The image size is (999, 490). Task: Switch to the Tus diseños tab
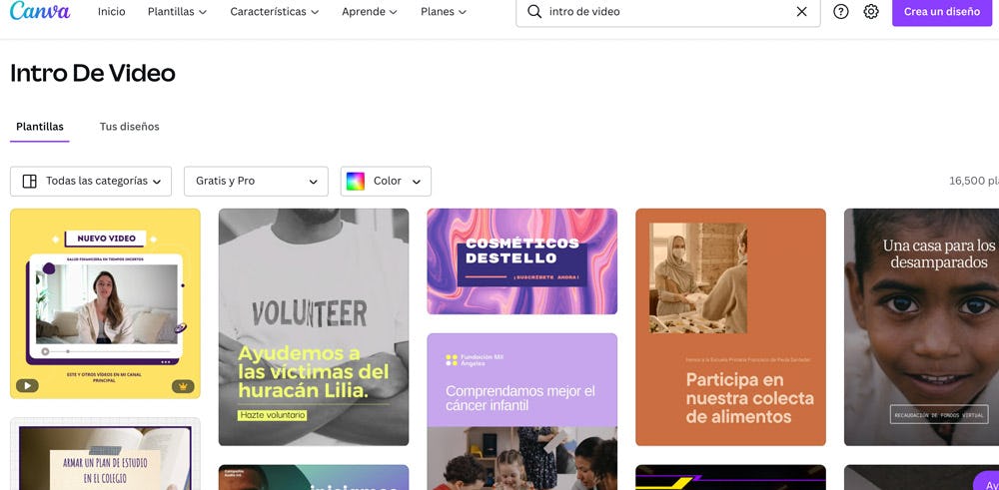tap(129, 127)
